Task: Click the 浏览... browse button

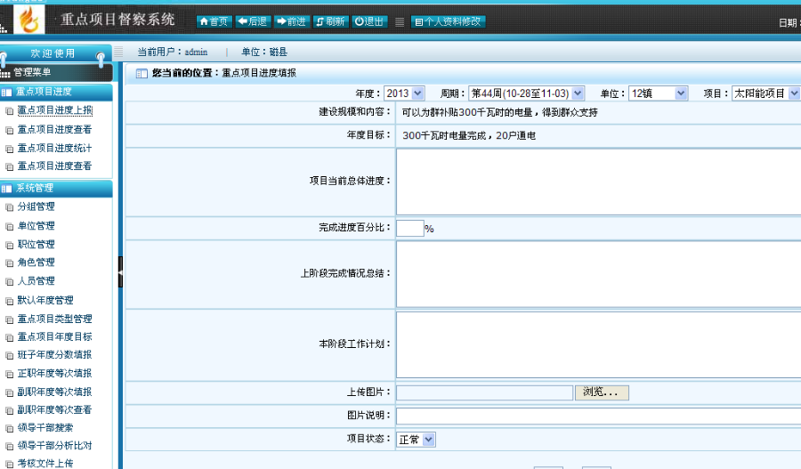Action: (x=602, y=392)
